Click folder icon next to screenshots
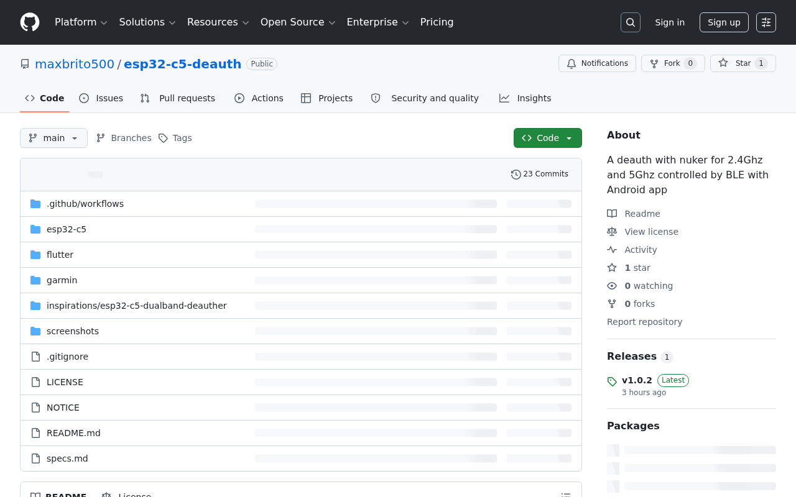This screenshot has width=796, height=497. tap(35, 331)
